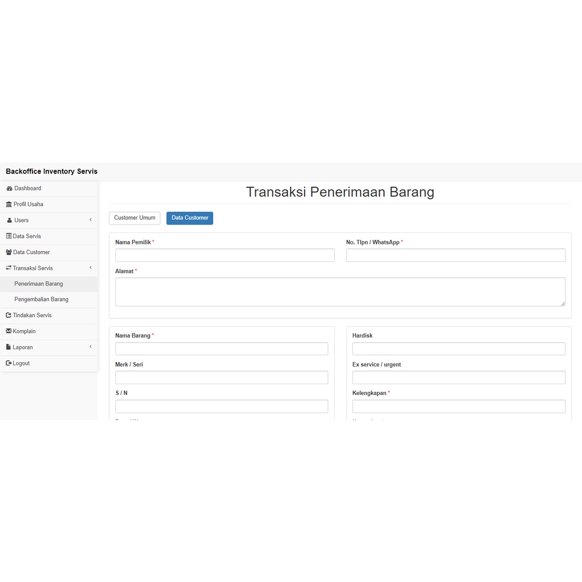
Task: Click inside the Alamat text area
Action: (340, 292)
